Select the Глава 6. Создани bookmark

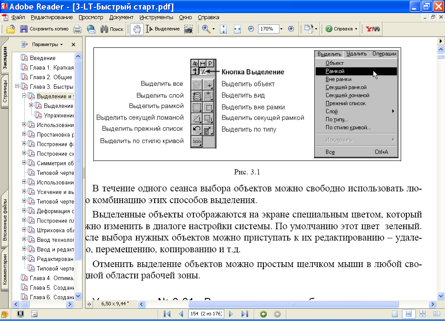click(52, 297)
